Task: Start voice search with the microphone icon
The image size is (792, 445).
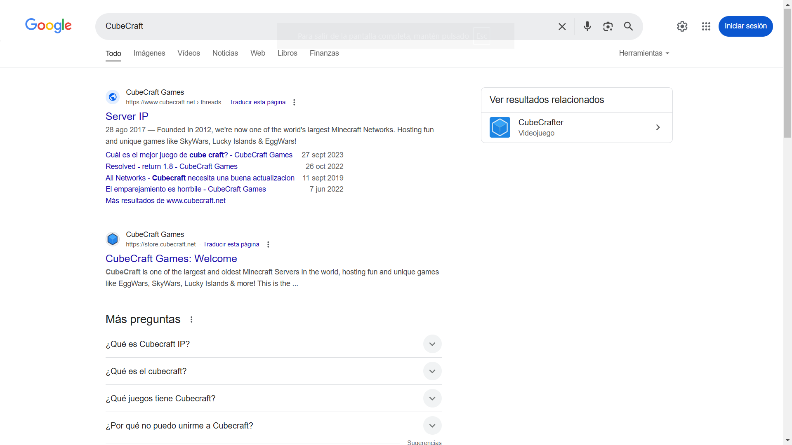Action: pyautogui.click(x=587, y=26)
